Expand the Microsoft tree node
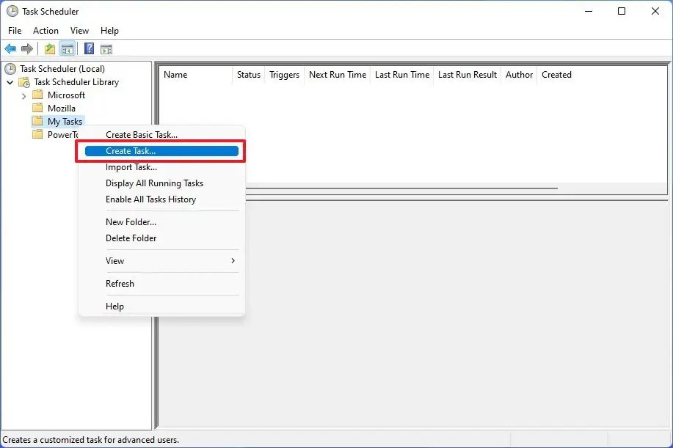Screen dimensions: 673x448 coord(24,95)
